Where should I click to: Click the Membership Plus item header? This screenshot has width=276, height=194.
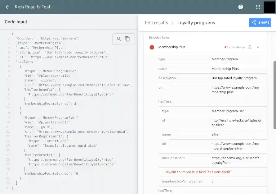172,47
